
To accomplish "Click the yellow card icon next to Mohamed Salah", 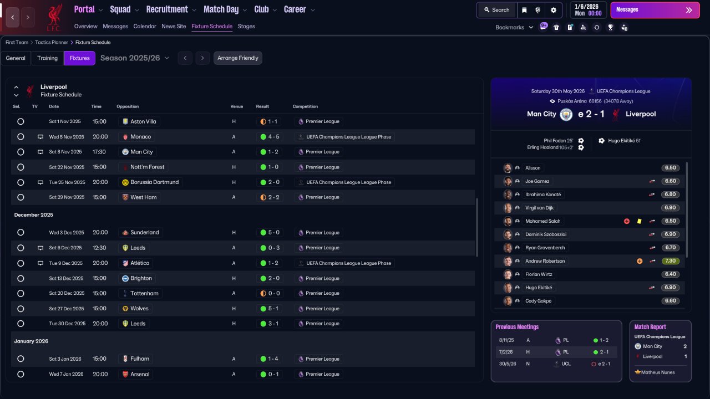I will 639,221.
